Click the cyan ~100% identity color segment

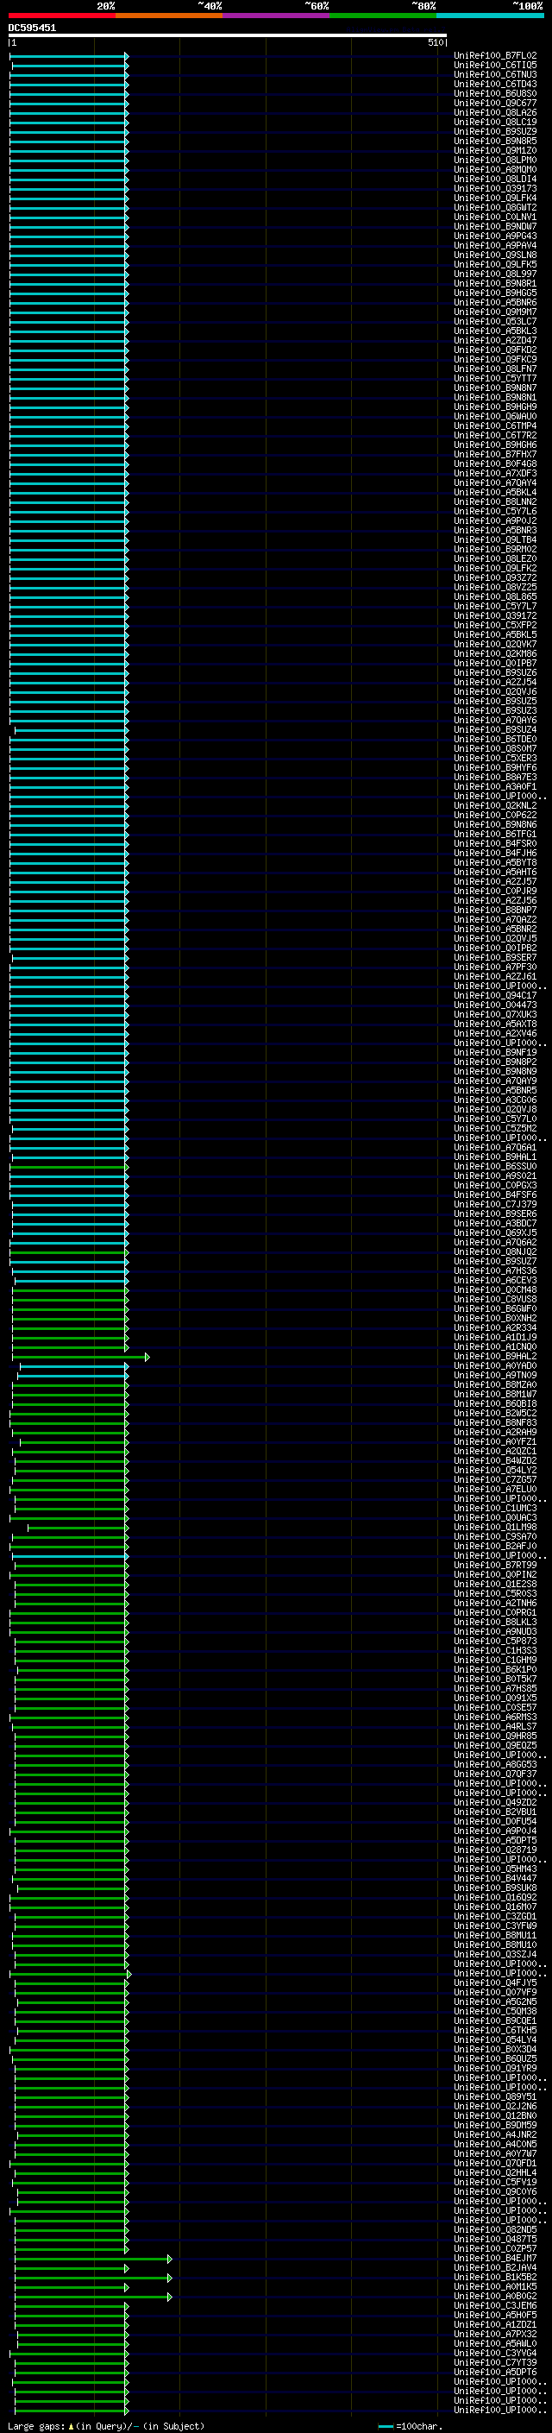click(490, 16)
